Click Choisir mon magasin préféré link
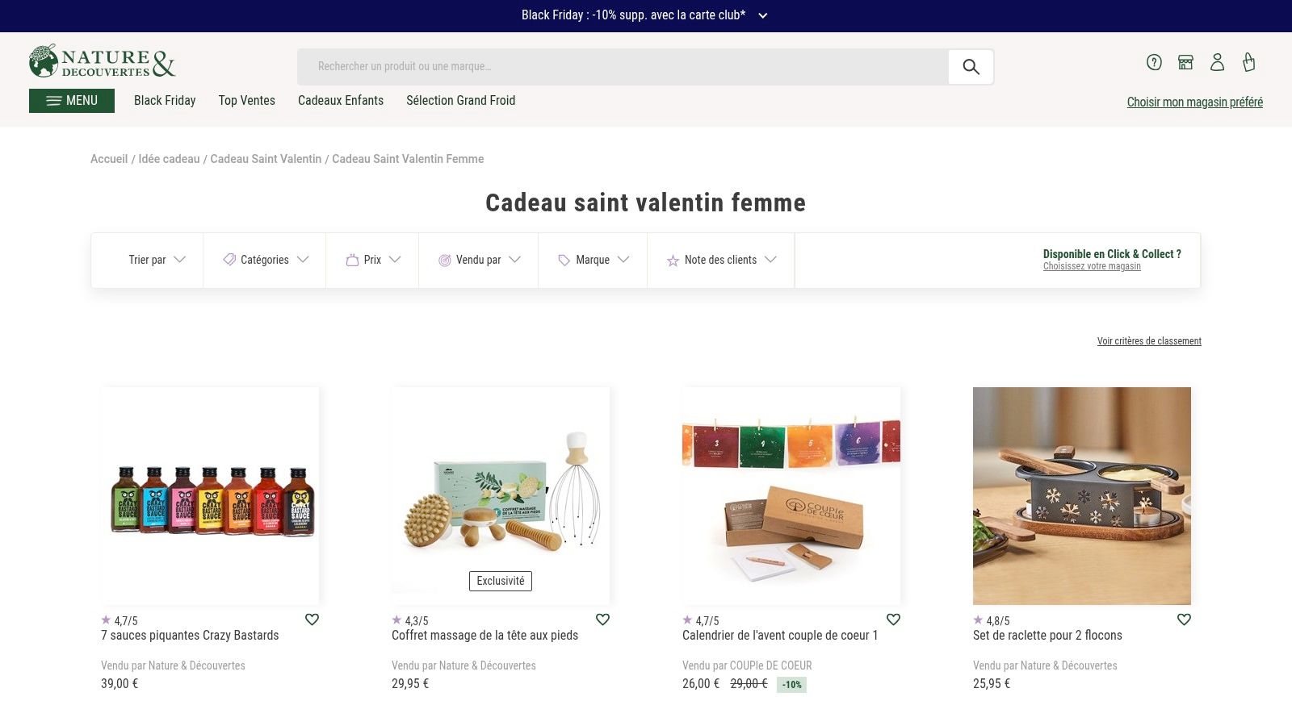 (1195, 102)
